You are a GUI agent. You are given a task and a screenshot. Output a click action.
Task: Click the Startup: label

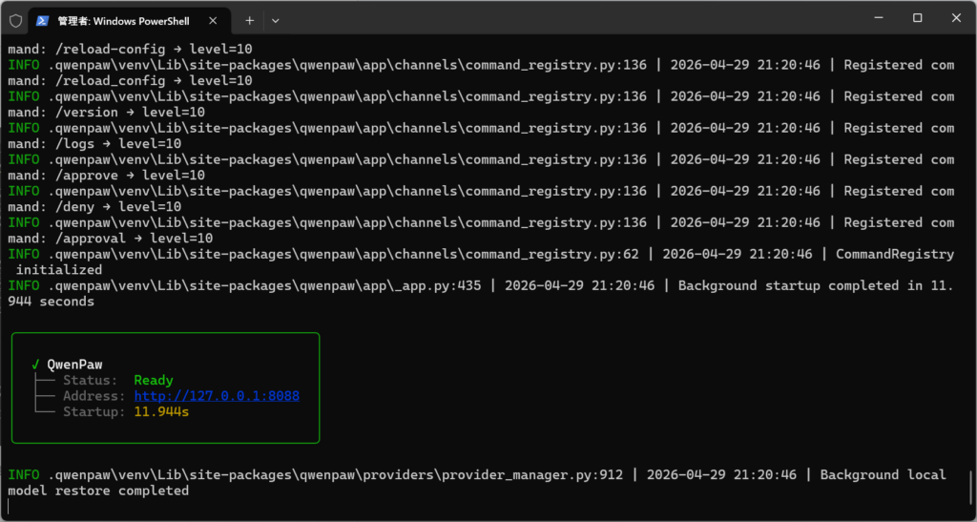[94, 411]
